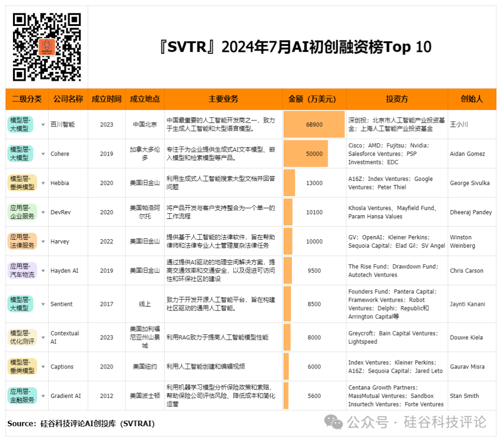Viewport: 502px width, 442px height.
Task: Select founder cell 王小川
Action: (472, 125)
